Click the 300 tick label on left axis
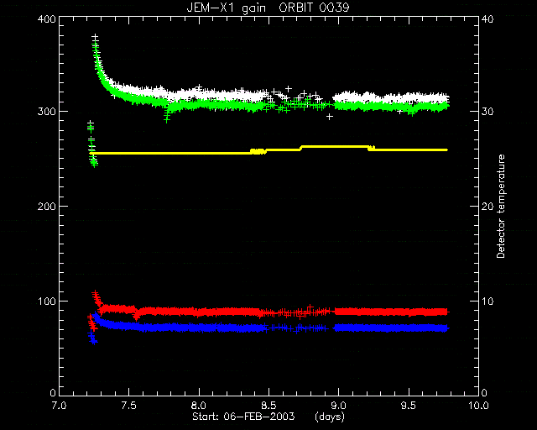The image size is (537, 430). pyautogui.click(x=46, y=112)
